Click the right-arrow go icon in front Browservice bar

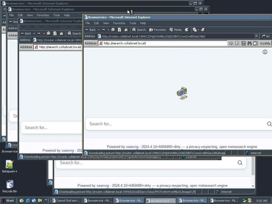point(231,43)
